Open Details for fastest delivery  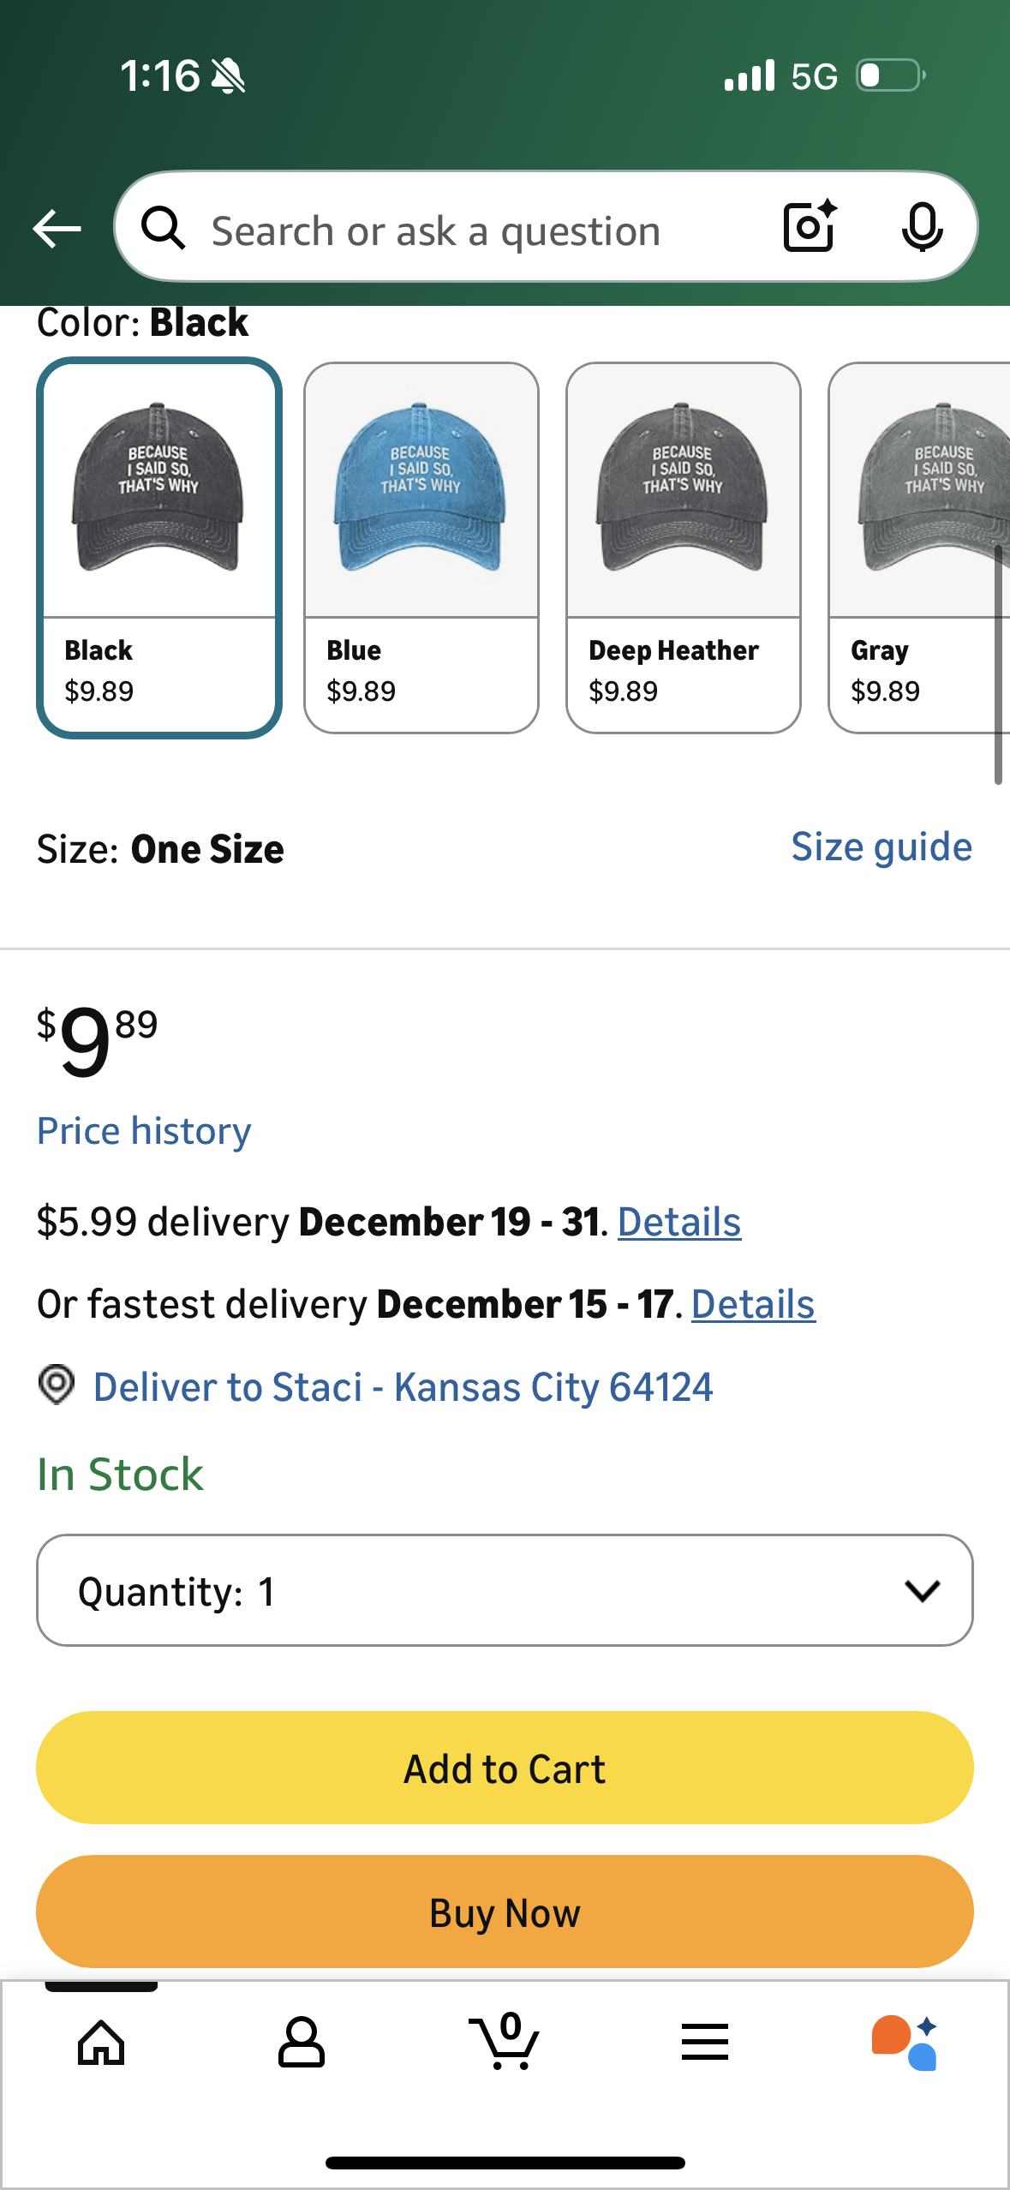[753, 1305]
